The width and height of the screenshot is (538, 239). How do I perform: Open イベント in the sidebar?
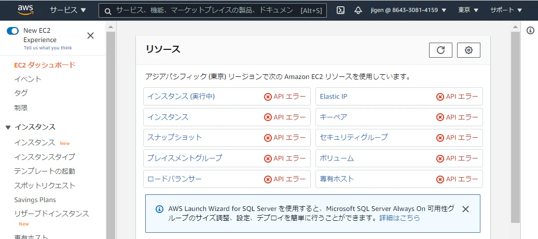[28, 79]
